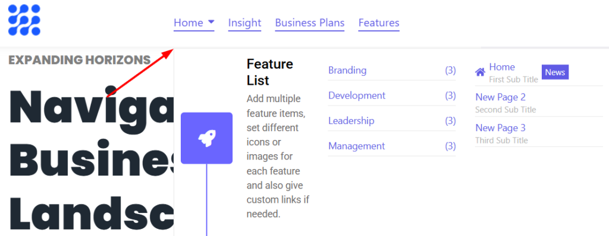
Task: Click the blue dotted site logo
Action: (24, 20)
